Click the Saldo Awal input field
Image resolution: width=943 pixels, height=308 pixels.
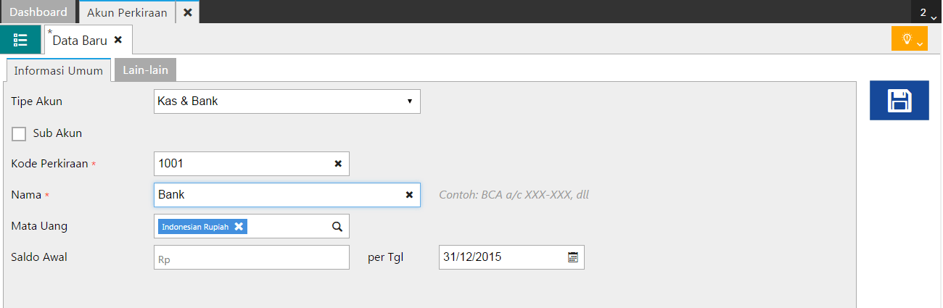tap(251, 257)
